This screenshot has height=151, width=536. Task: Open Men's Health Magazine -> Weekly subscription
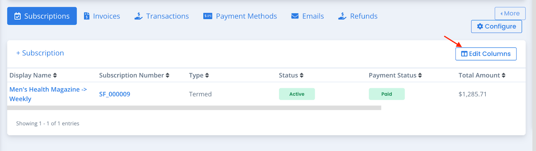coord(48,94)
